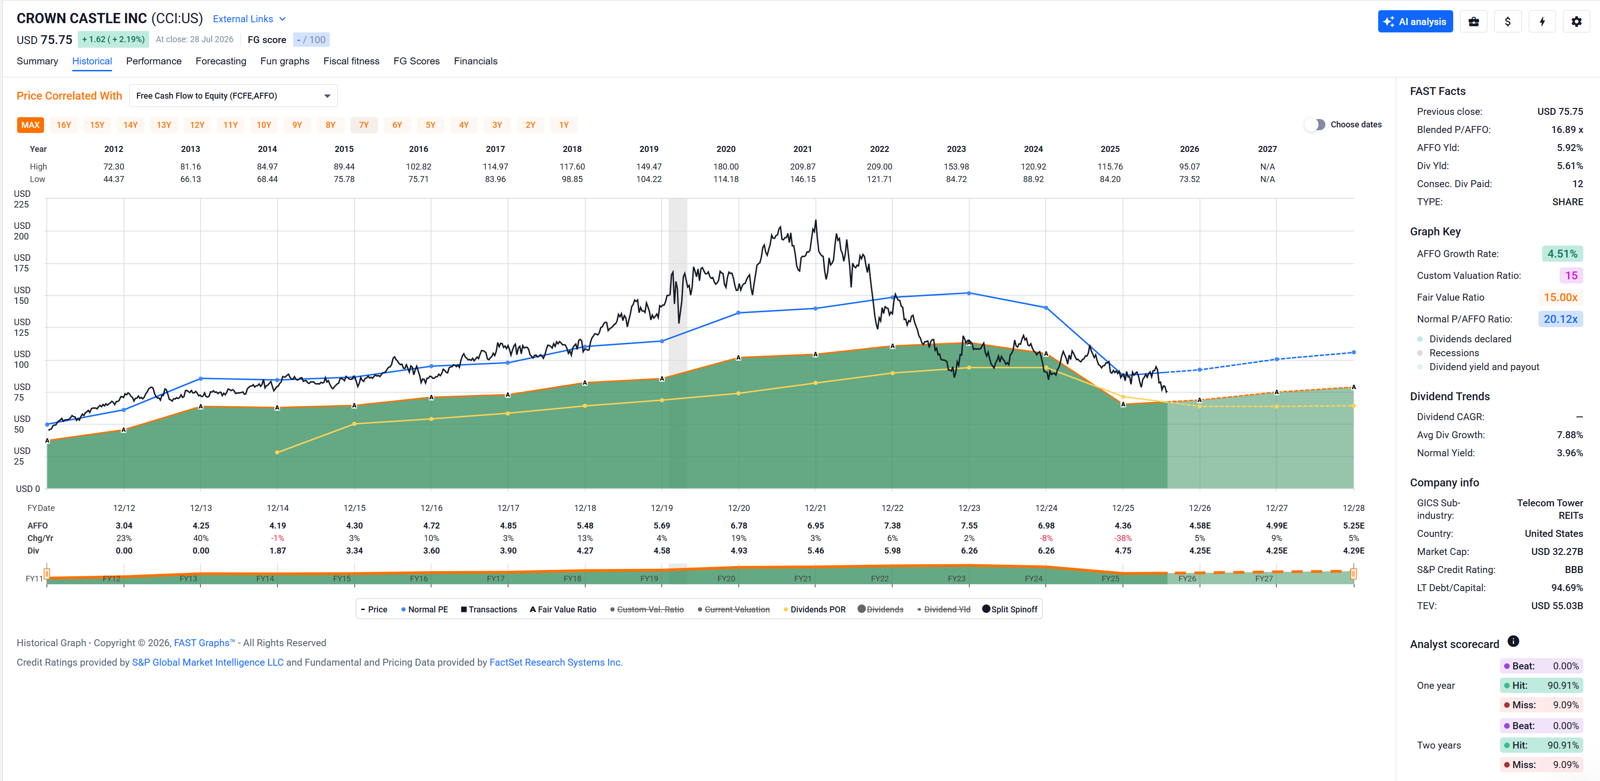
Task: Open the briefcase portfolio icon
Action: (1473, 22)
